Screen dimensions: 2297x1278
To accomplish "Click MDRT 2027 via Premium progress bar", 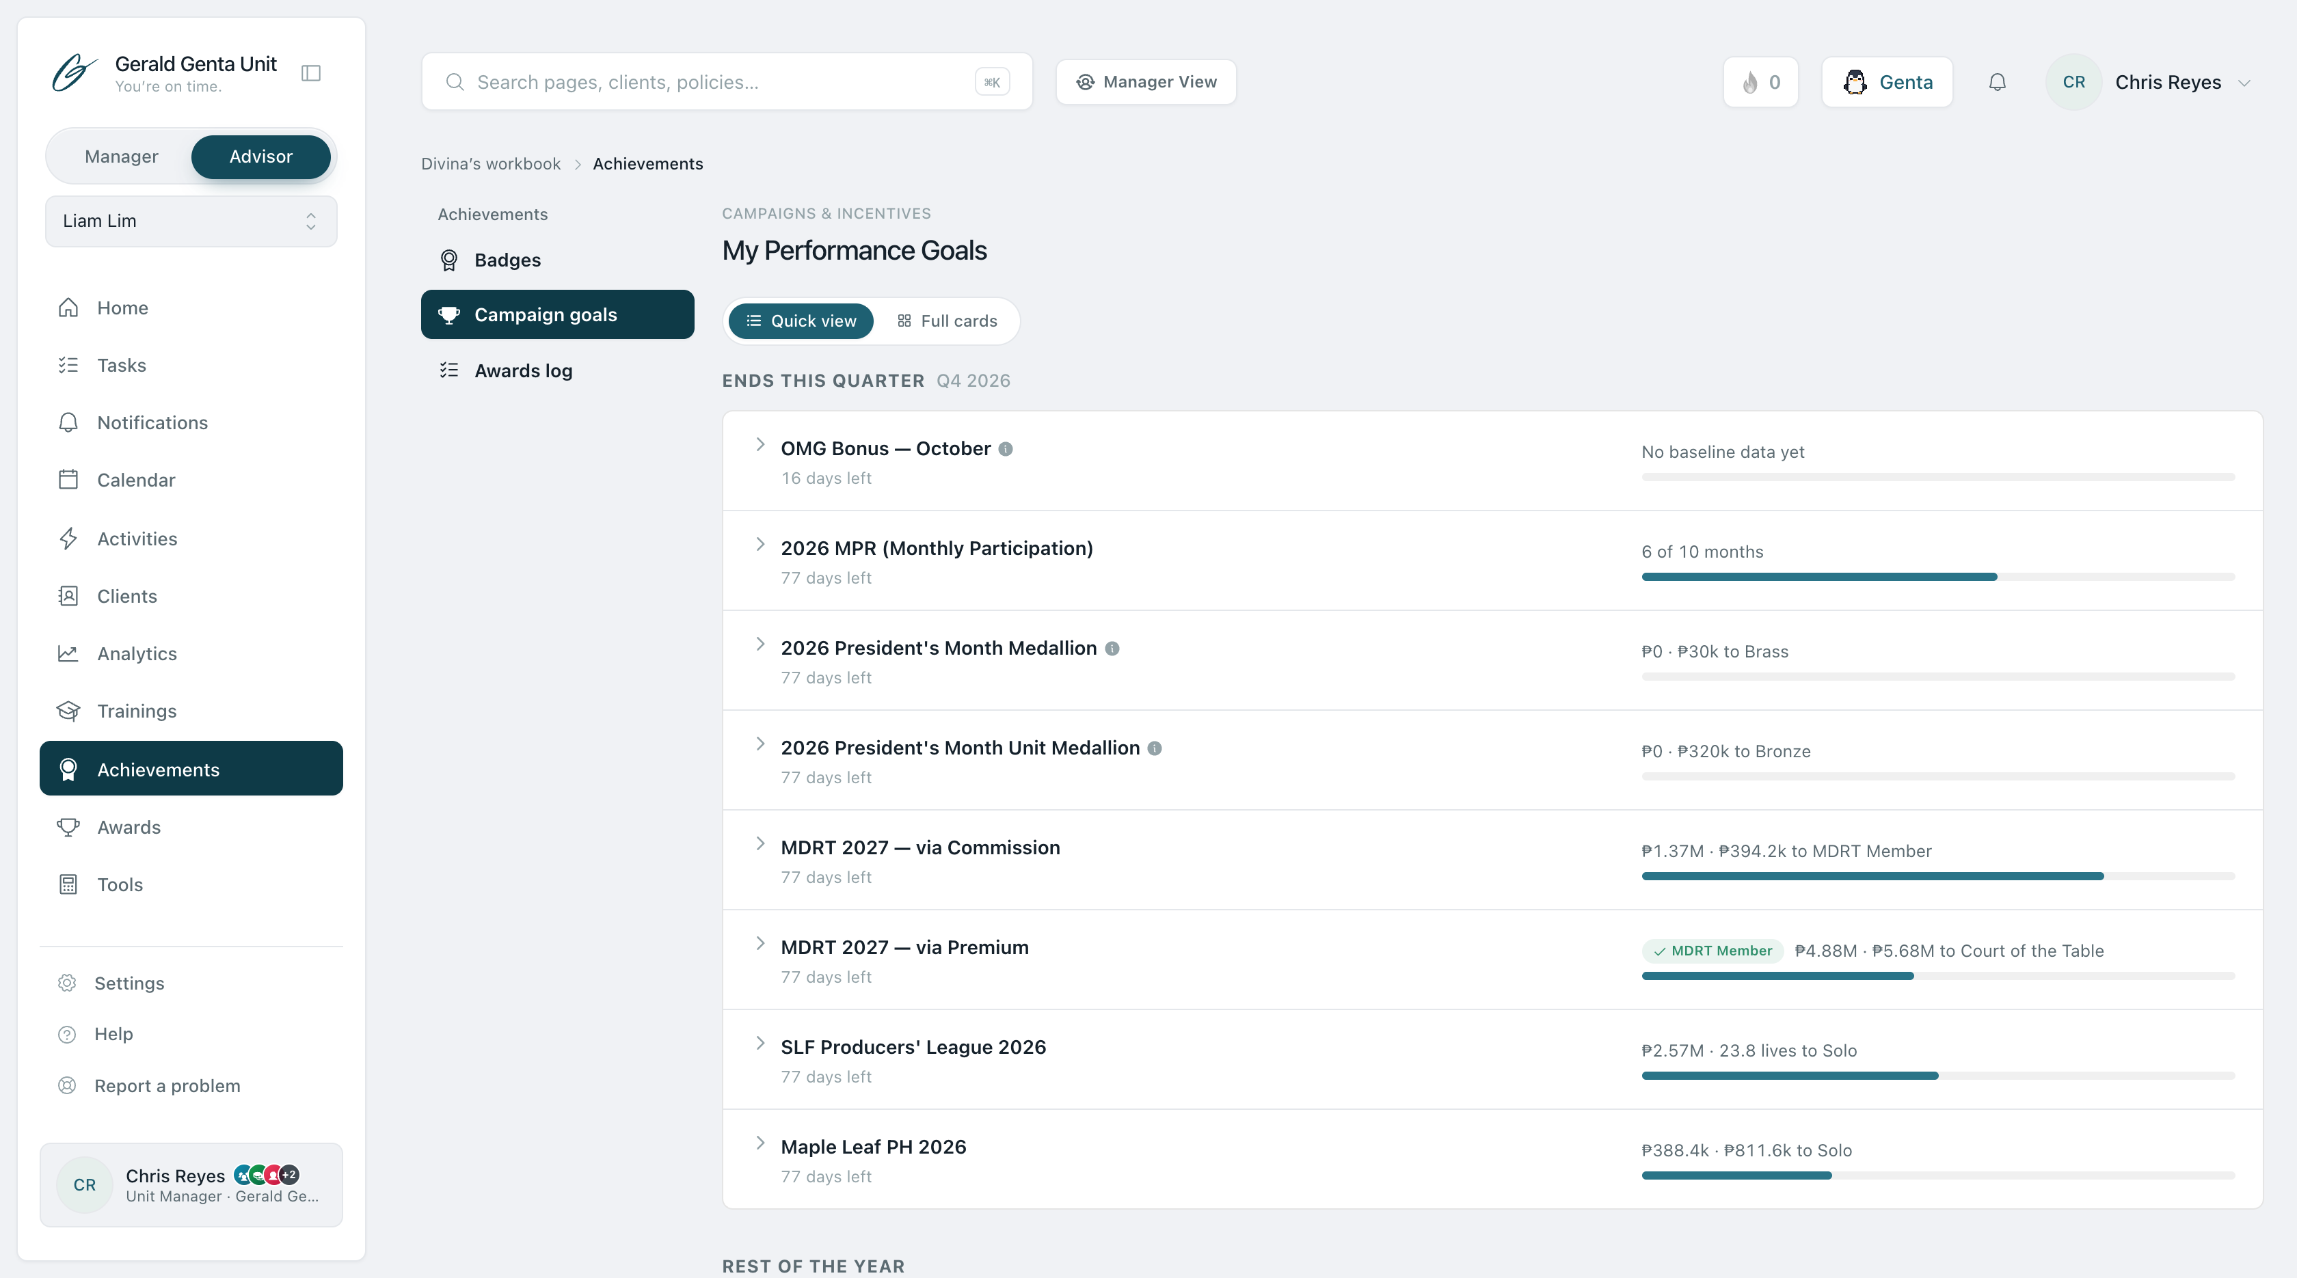I will [x=1937, y=977].
